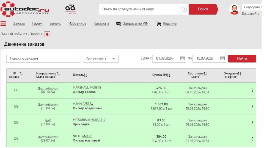The width and height of the screenshot is (264, 148).
Task: Click the red Найти button
Action: click(242, 58)
